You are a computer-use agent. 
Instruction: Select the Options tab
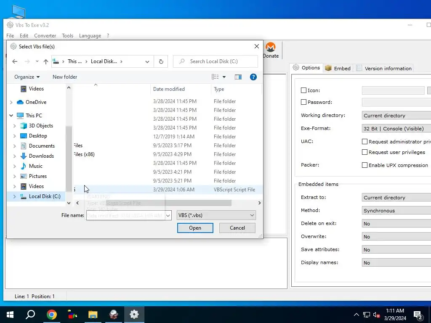[306, 68]
